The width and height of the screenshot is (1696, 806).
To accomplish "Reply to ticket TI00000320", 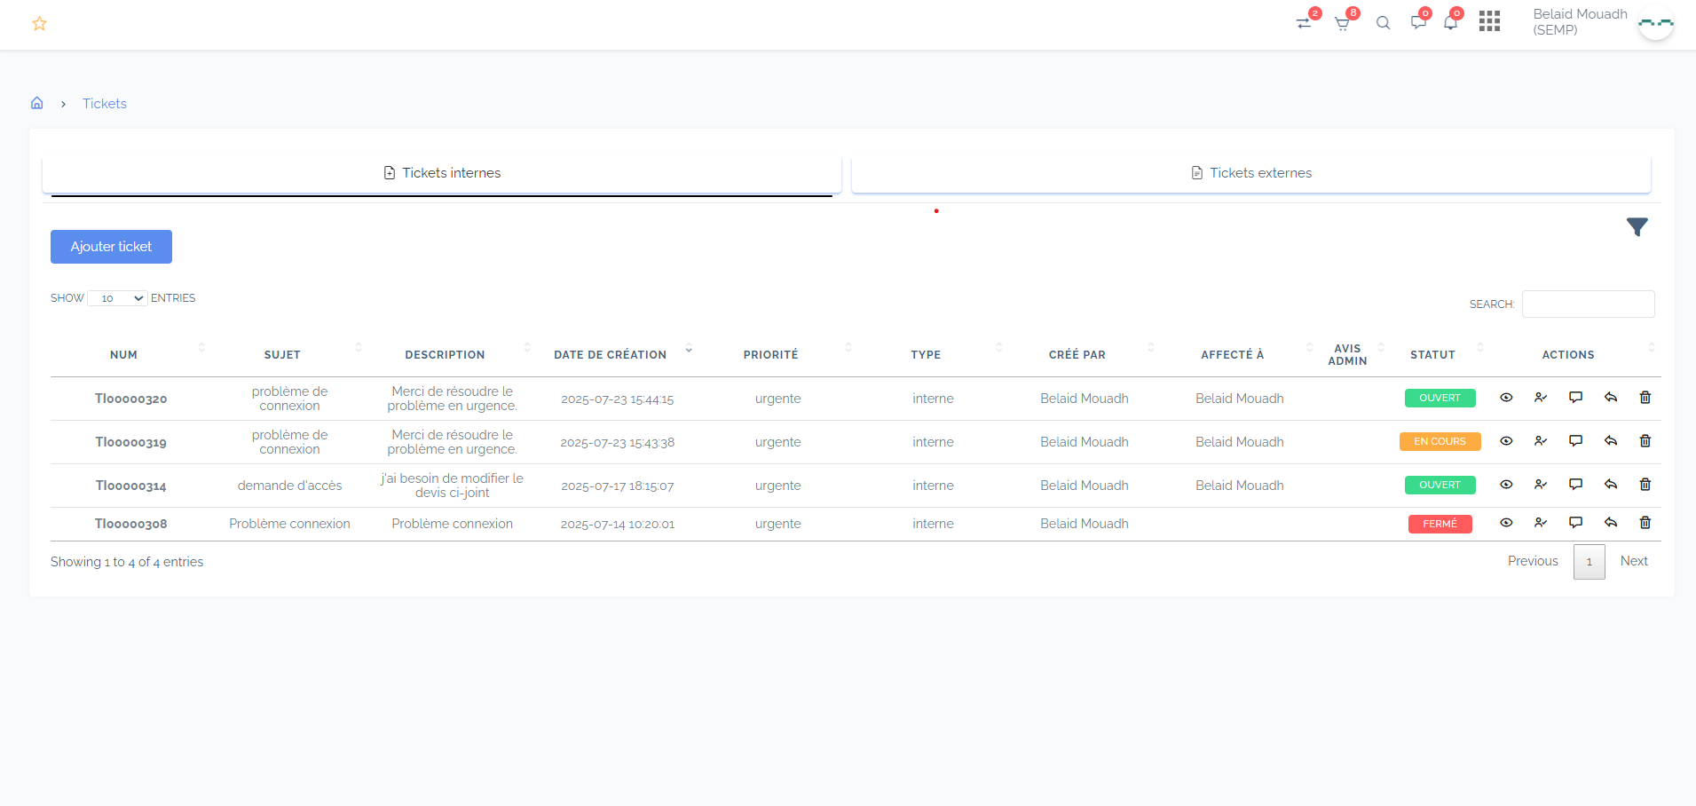I will [1611, 398].
